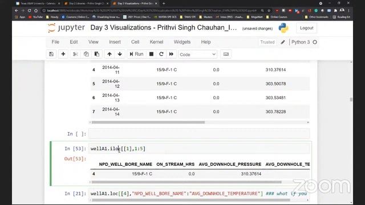Open the Other bookmarks folder

pos(317,17)
